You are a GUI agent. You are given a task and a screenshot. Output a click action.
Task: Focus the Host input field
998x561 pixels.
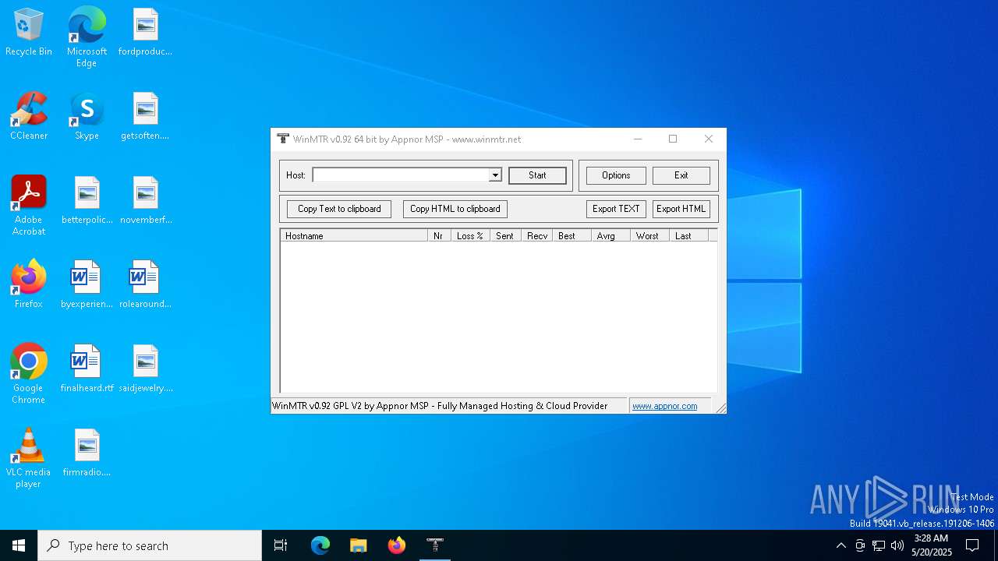401,175
